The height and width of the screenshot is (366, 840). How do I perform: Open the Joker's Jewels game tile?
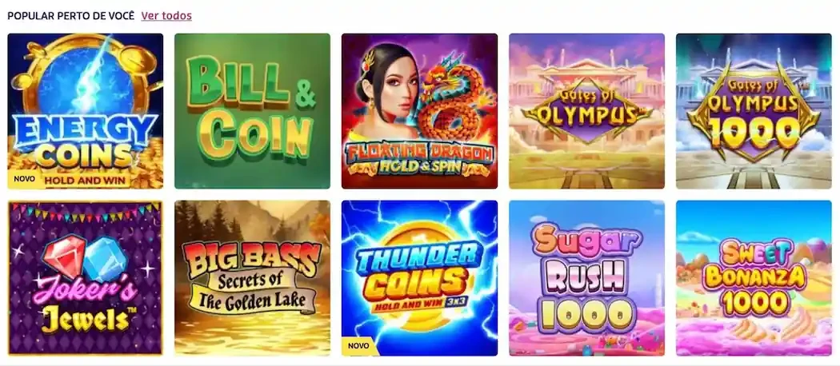(85, 278)
